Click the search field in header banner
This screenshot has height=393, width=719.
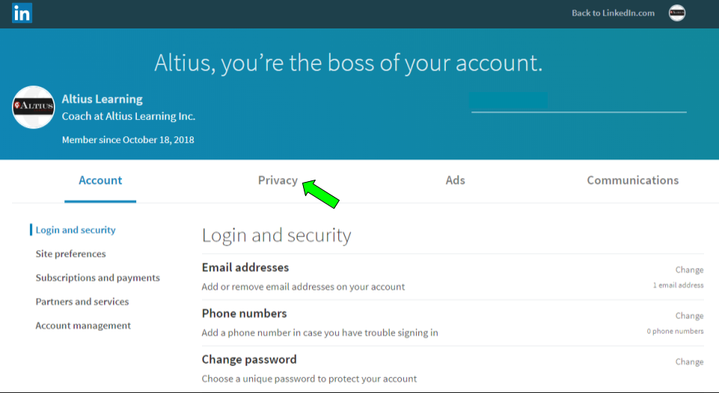(x=578, y=102)
